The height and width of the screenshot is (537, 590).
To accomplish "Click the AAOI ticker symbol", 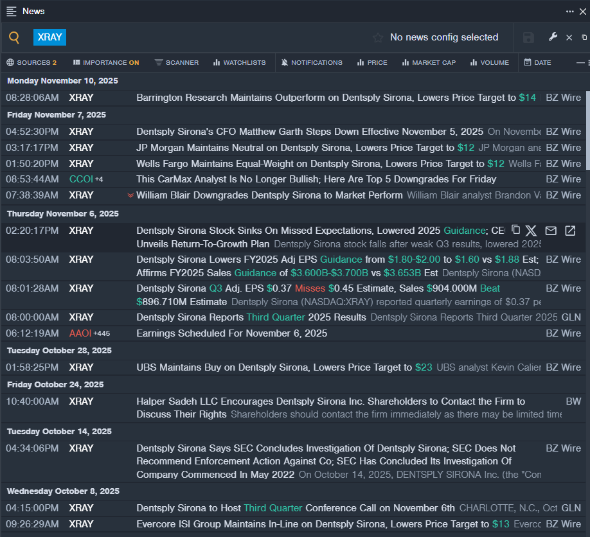I will [81, 333].
